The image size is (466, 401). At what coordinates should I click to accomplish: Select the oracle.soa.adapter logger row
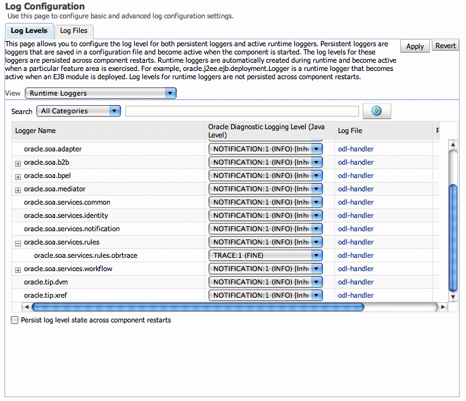225,149
